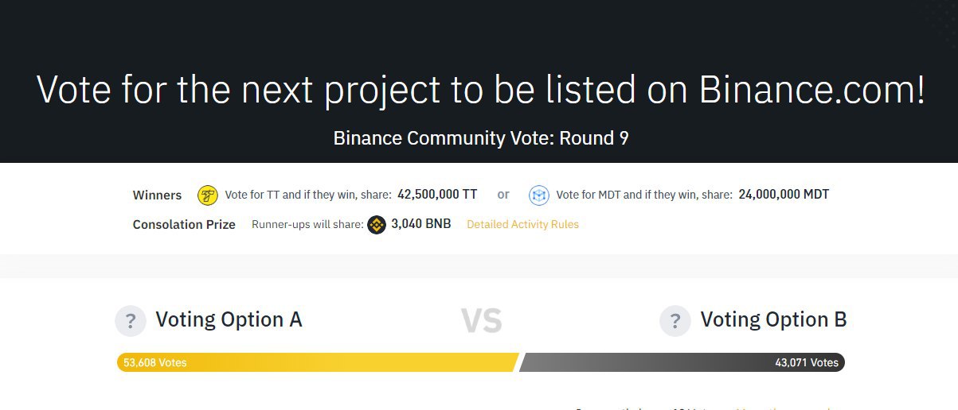Viewport: 958px width, 410px height.
Task: Open the Detailed Activity Rules link
Action: 522,225
